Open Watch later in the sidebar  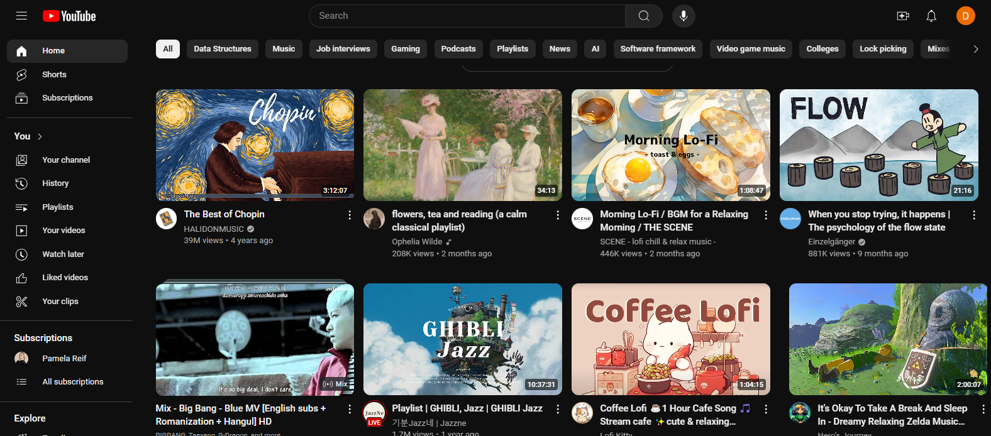click(x=67, y=254)
